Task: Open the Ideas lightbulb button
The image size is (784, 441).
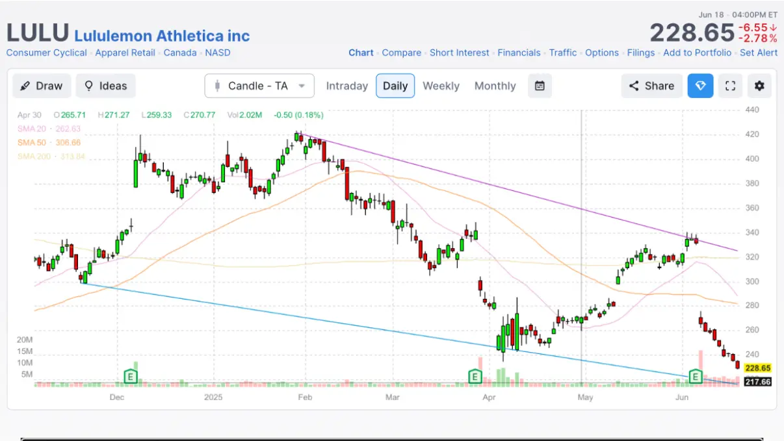Action: [106, 86]
